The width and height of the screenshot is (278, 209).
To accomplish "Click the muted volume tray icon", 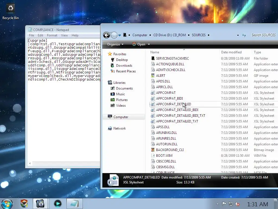I will tap(237, 204).
